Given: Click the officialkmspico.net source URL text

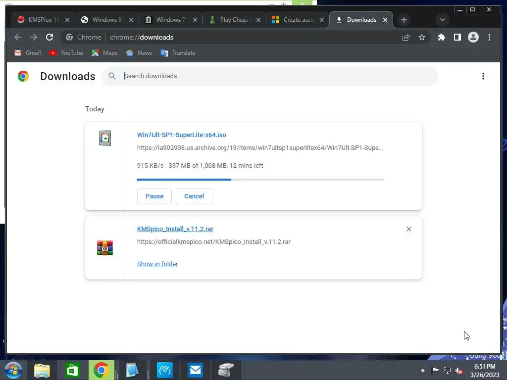Looking at the screenshot, I should click(x=214, y=241).
